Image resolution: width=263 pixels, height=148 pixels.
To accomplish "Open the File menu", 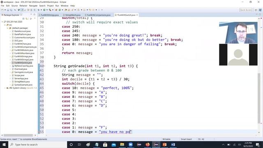I will click(2, 6).
